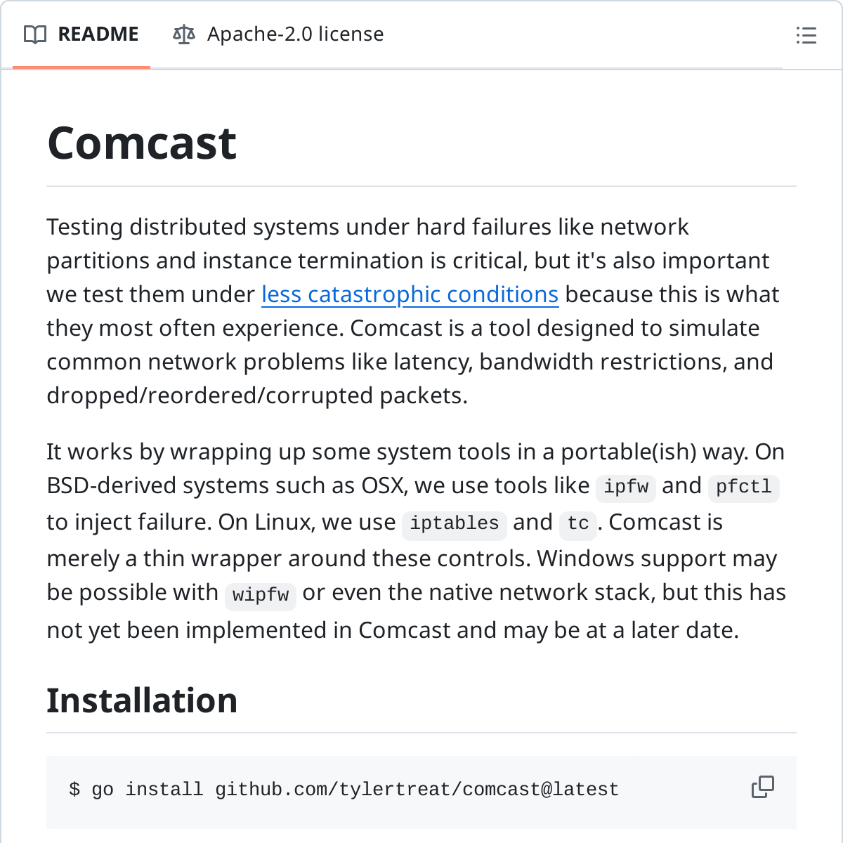Click the open book icon beside README
Viewport: 843px width, 843px height.
click(35, 34)
